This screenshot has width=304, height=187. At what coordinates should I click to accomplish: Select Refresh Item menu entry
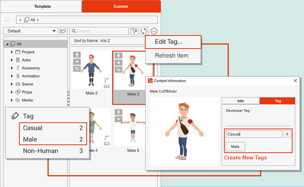coord(171,56)
